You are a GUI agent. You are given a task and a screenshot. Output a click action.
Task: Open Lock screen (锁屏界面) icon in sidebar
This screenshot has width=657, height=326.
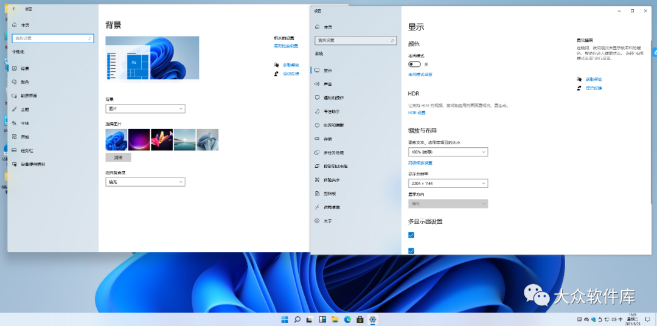pos(14,95)
